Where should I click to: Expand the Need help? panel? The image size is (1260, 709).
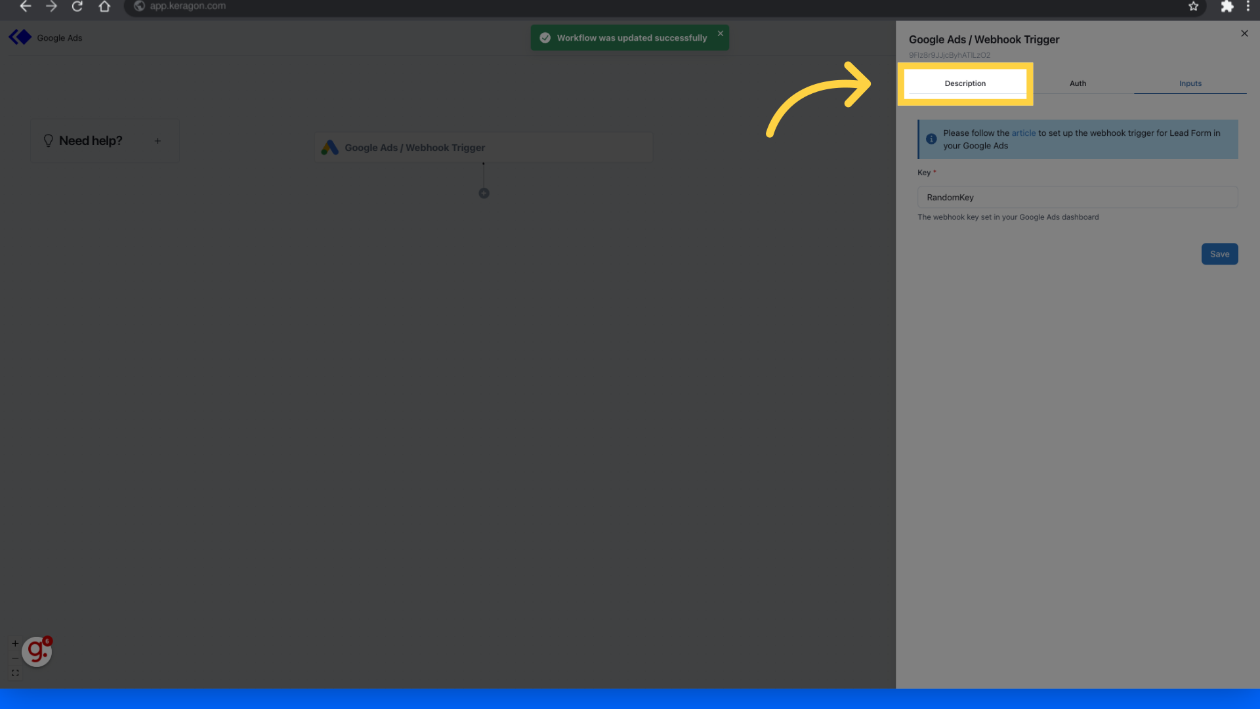157,141
